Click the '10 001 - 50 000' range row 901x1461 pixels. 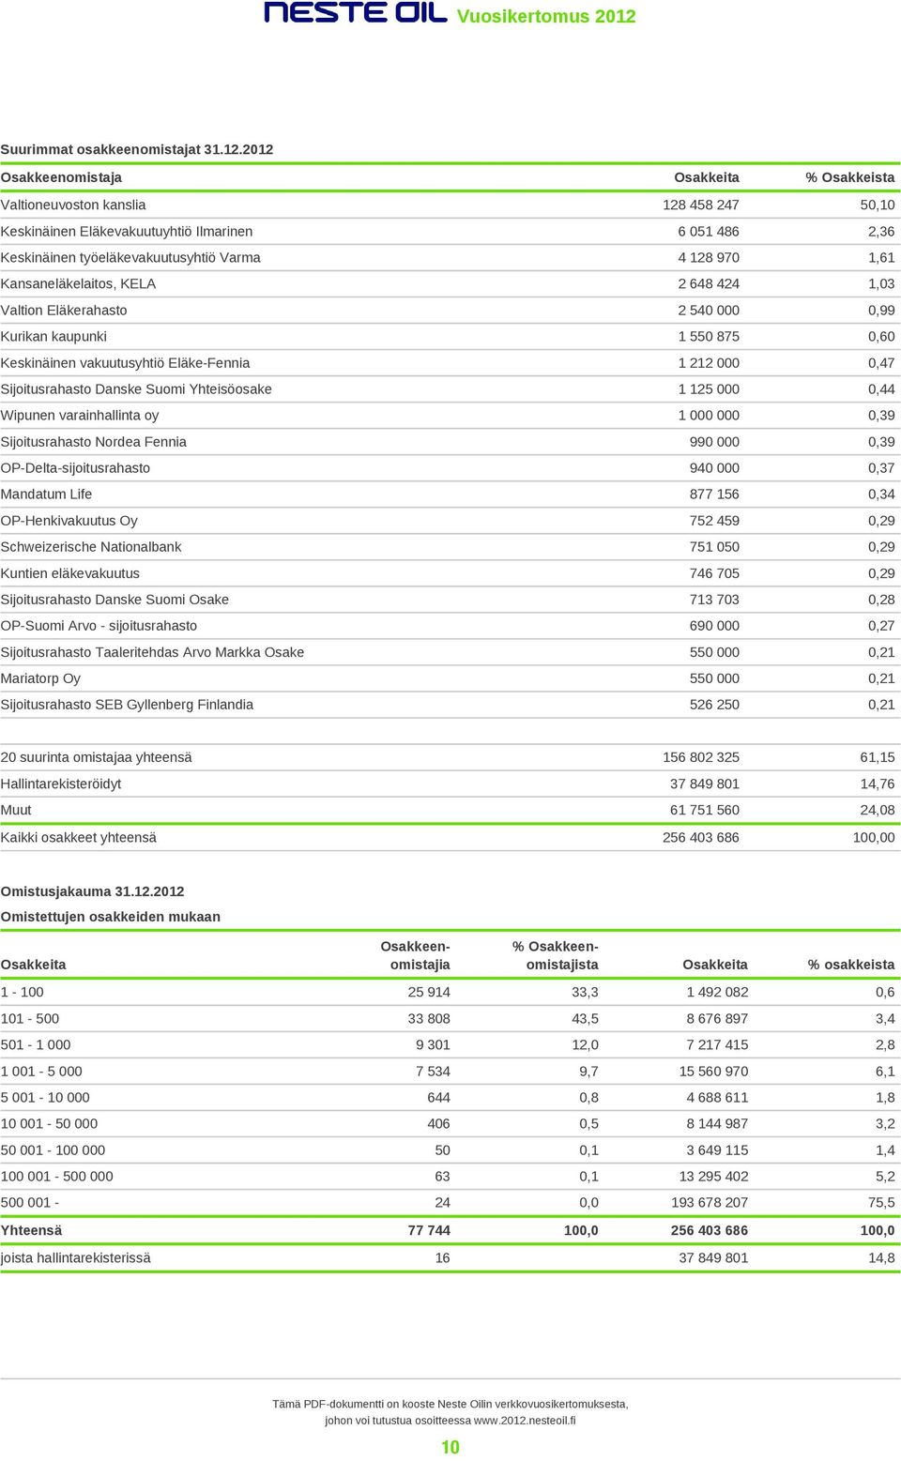(x=450, y=1123)
